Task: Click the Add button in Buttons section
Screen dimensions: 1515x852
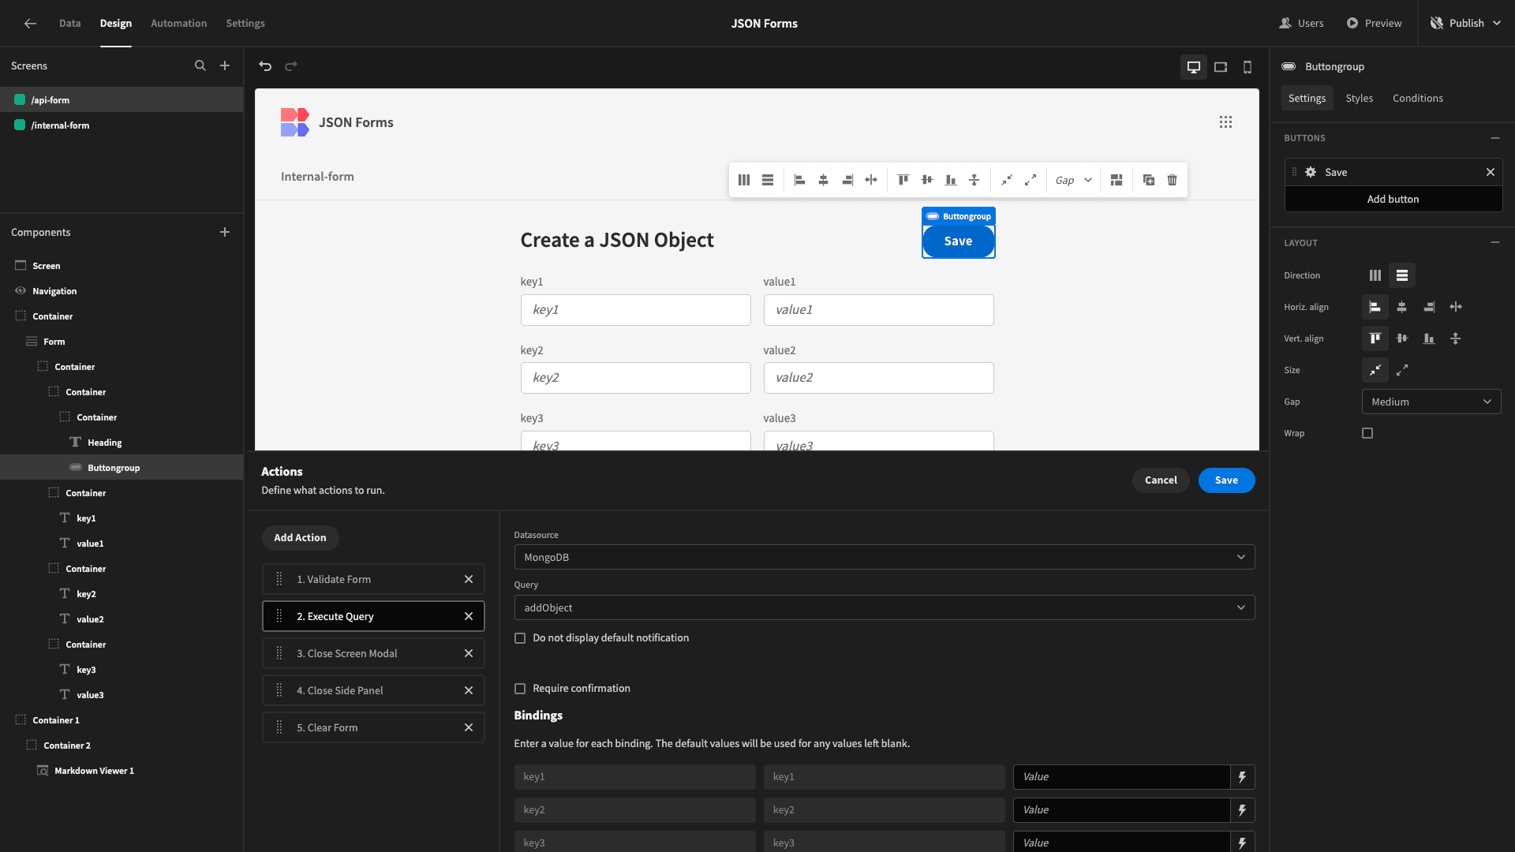Action: coord(1392,199)
